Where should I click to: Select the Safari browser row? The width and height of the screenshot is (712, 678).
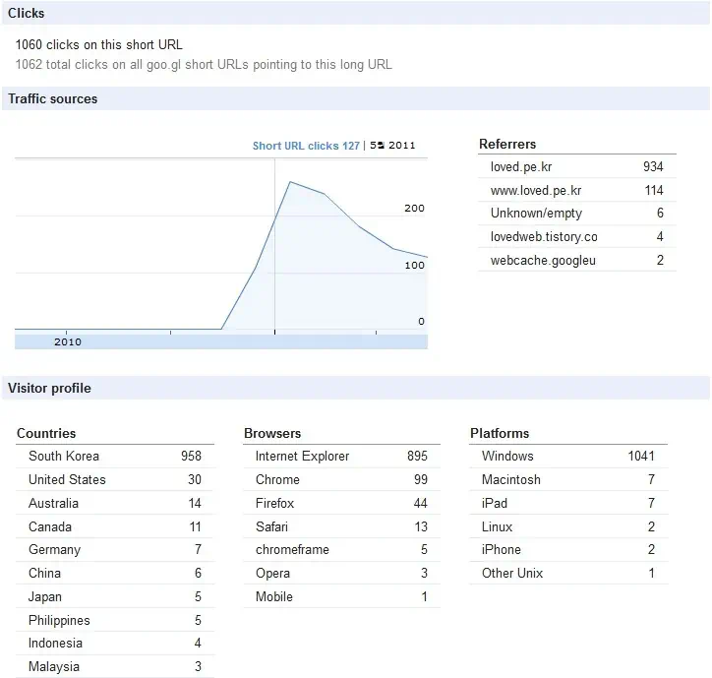click(x=341, y=527)
